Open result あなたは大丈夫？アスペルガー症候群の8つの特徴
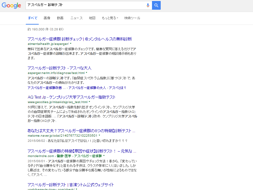This screenshot has height=190, width=253. pyautogui.click(x=81, y=131)
